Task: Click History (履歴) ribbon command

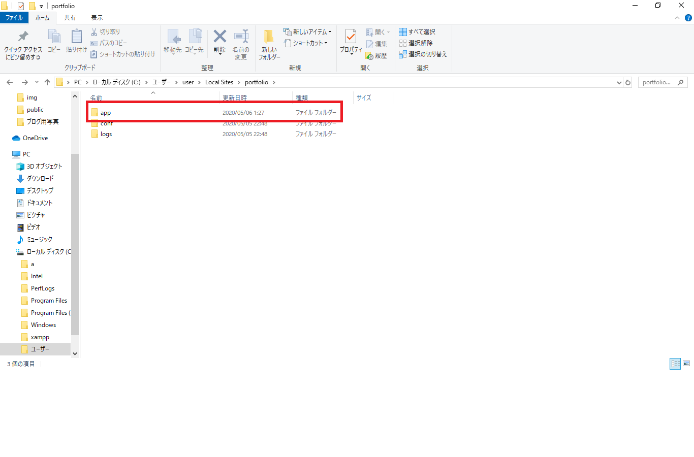Action: [376, 55]
